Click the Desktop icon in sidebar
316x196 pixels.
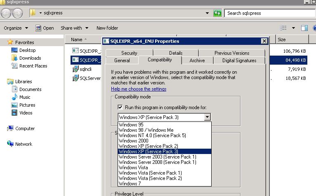point(14,50)
